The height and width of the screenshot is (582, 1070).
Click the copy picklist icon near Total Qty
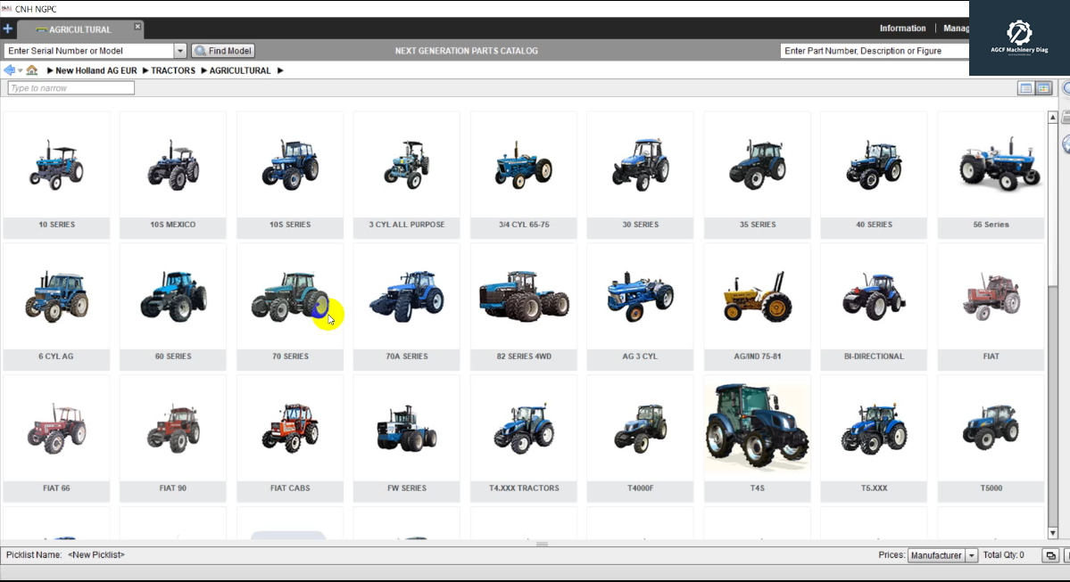1050,554
